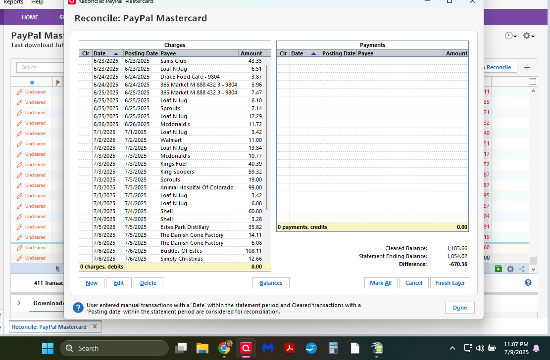Click the clock showing 11:07 PM

coord(516,344)
